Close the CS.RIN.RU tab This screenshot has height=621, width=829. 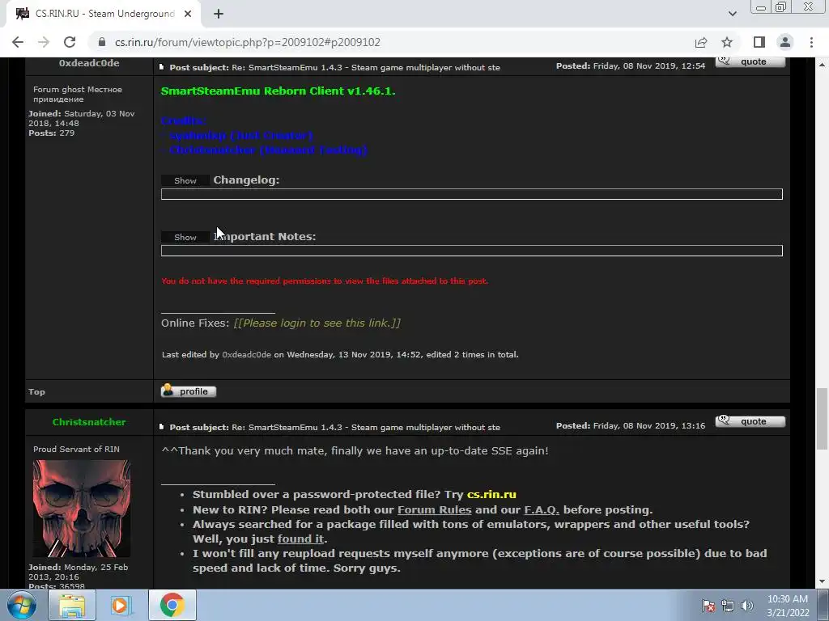coord(188,14)
